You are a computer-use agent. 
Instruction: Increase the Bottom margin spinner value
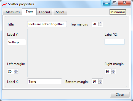coord(100,80)
